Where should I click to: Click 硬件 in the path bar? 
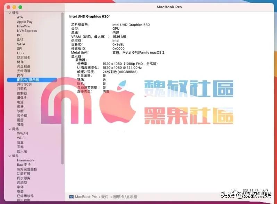coord(105,197)
